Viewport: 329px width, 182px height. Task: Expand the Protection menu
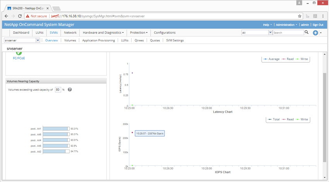click(139, 33)
